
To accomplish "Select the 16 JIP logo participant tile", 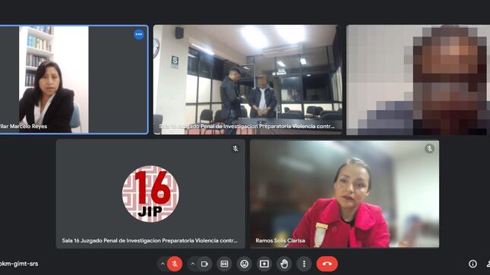I will [150, 194].
